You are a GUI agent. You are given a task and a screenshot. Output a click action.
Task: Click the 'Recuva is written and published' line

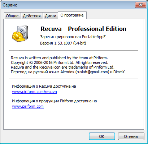pyautogui.click(x=59, y=58)
